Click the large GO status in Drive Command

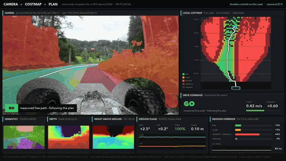(189, 103)
